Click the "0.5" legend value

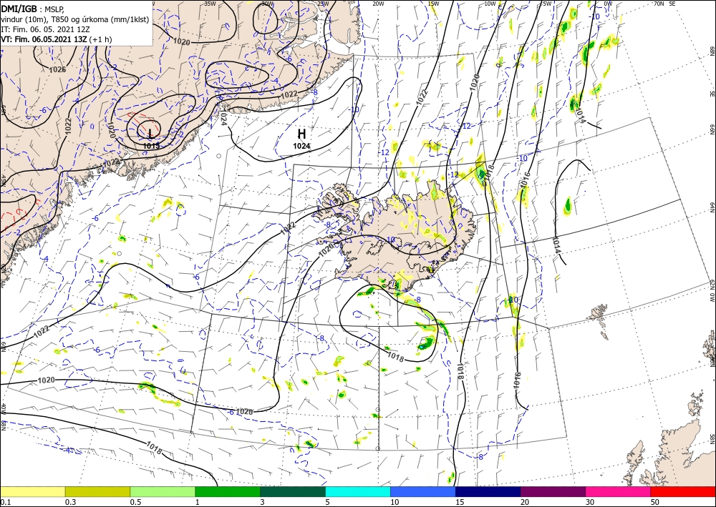click(x=135, y=502)
